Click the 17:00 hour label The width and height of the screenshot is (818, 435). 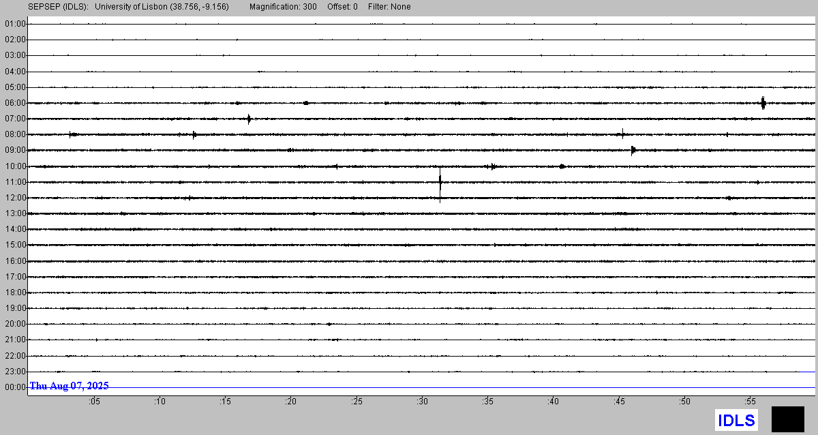point(14,277)
